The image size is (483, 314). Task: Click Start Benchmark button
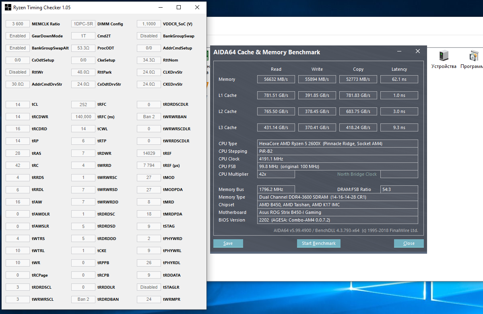point(319,243)
